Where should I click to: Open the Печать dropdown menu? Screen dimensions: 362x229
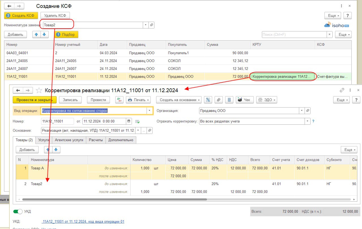pyautogui.click(x=138, y=100)
